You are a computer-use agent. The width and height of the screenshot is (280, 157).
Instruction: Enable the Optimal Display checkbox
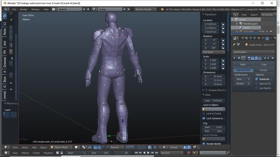[x=257, y=84]
